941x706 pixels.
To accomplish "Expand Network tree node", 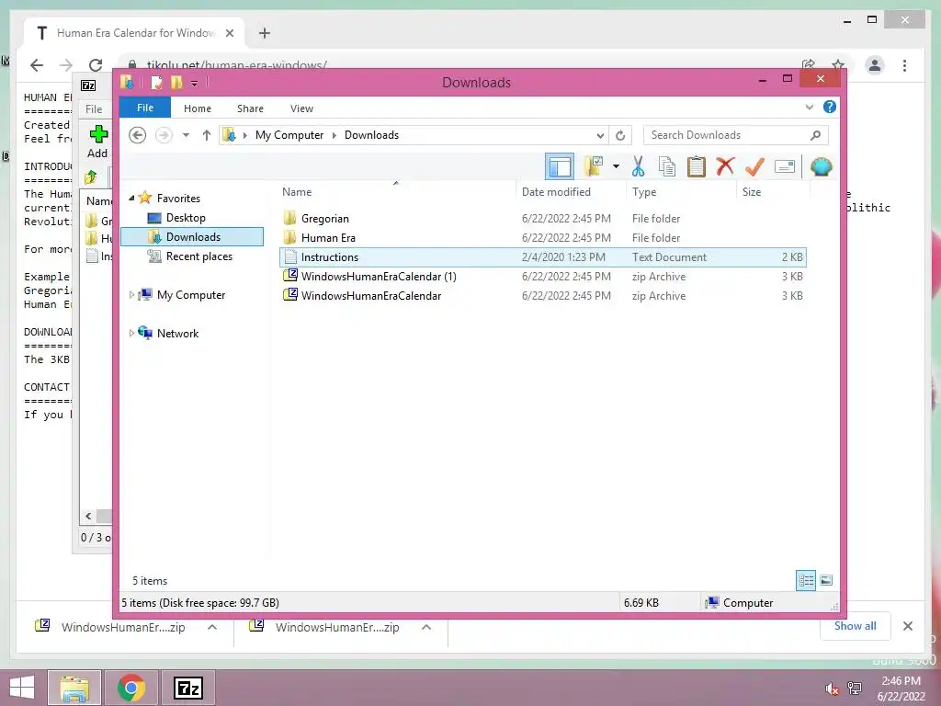I will click(x=131, y=333).
